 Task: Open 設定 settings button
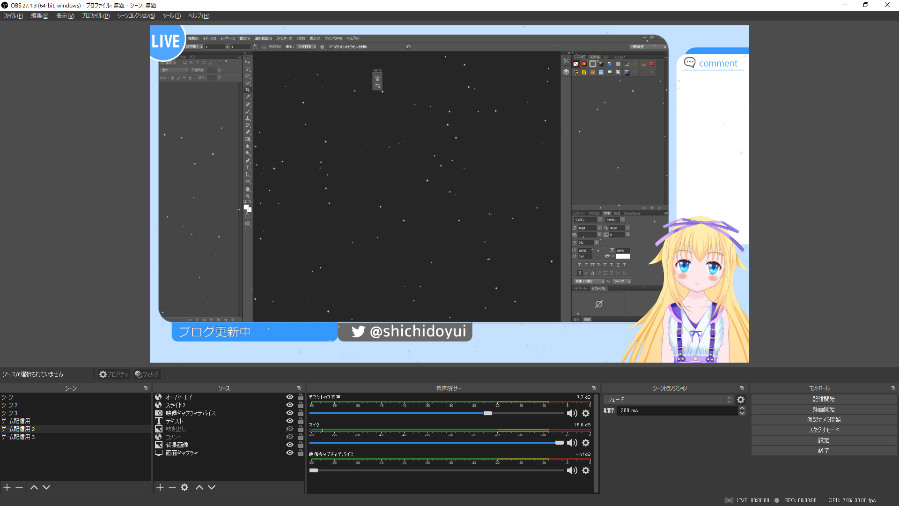pyautogui.click(x=824, y=440)
